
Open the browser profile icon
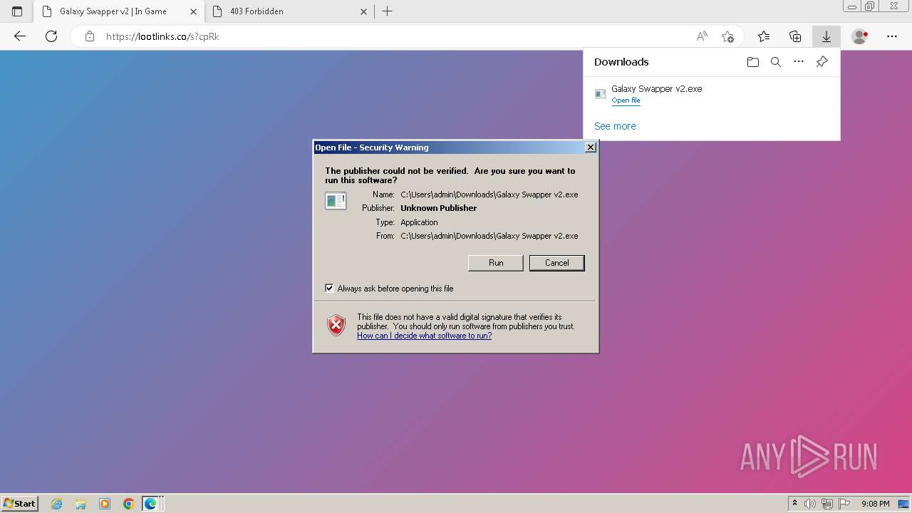tap(860, 36)
